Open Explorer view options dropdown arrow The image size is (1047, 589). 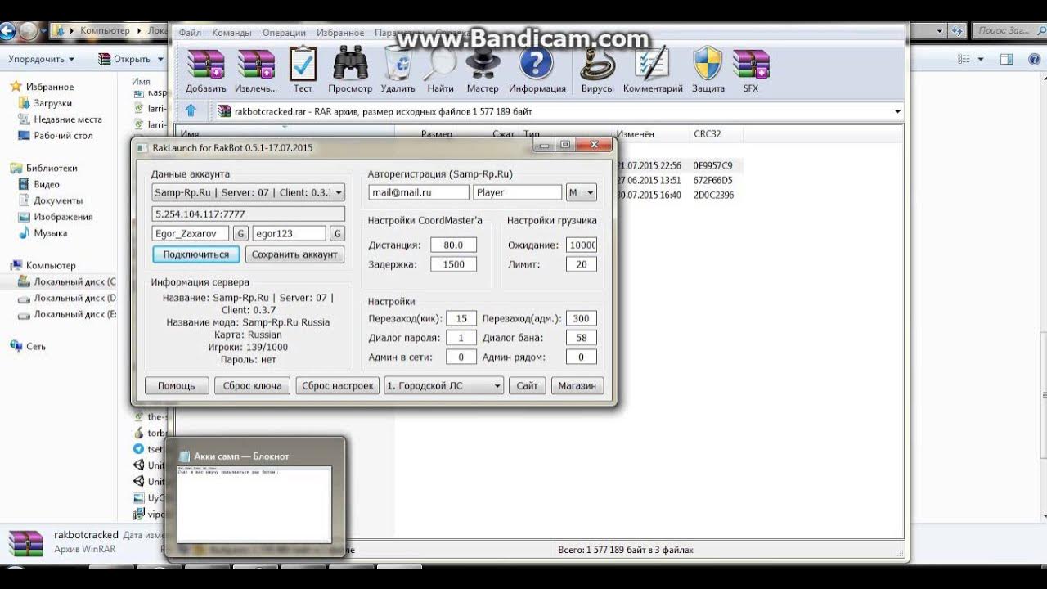click(x=980, y=59)
